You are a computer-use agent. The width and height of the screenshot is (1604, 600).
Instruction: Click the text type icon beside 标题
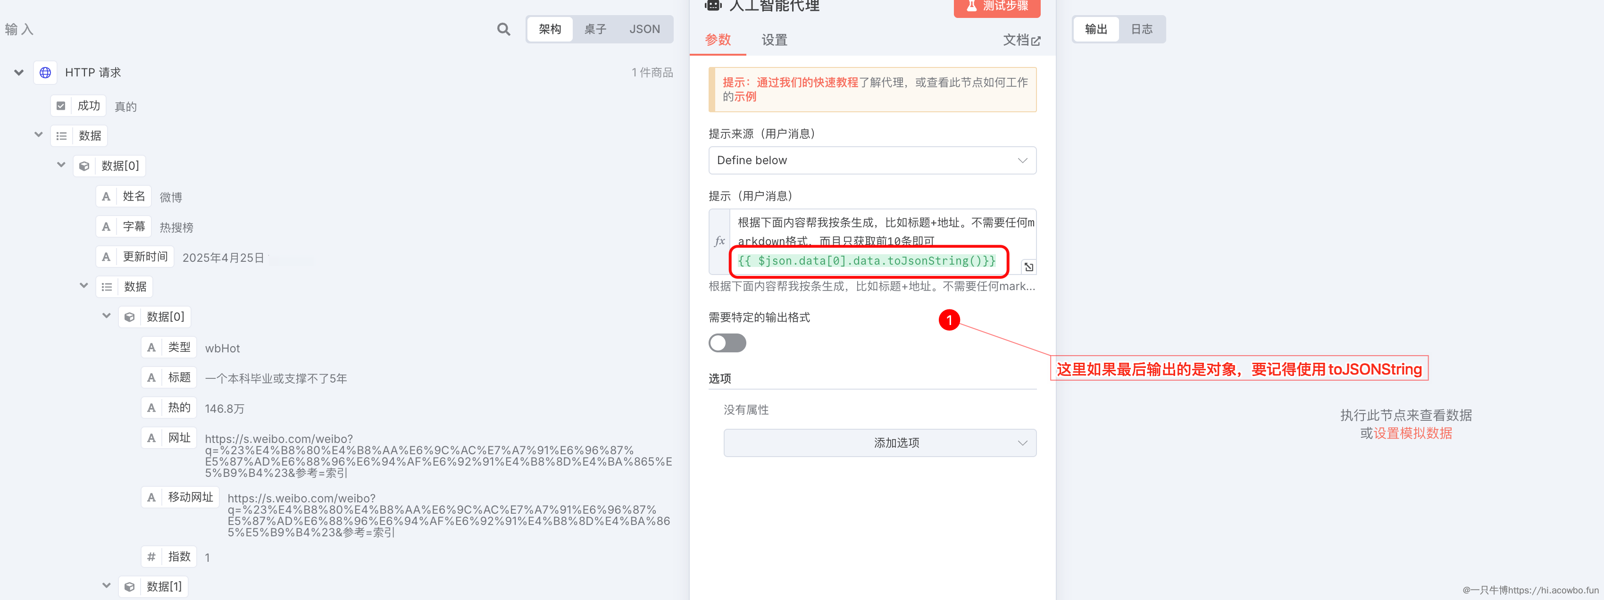click(x=151, y=378)
